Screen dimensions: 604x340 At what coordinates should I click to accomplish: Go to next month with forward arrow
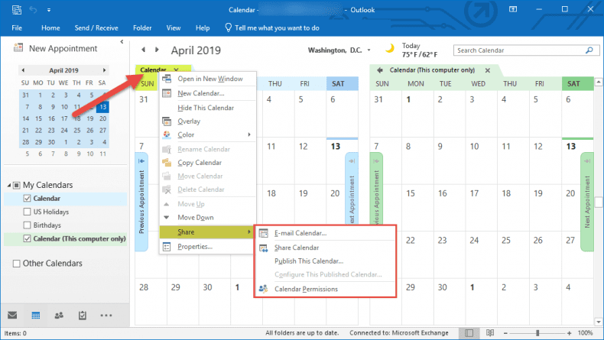pos(156,50)
